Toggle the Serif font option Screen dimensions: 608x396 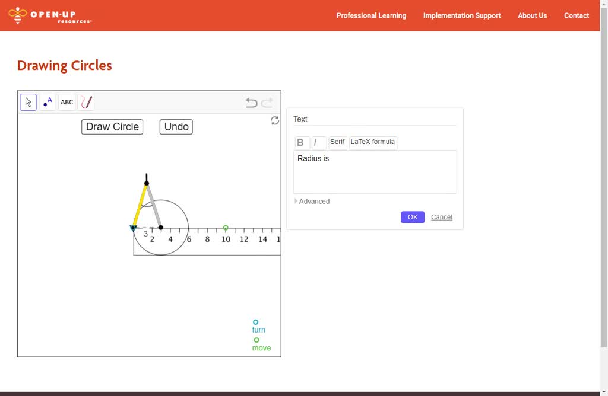337,142
